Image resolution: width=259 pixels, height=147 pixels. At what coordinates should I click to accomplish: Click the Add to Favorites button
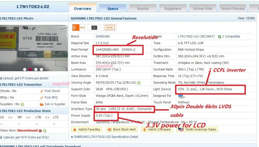click(87, 129)
